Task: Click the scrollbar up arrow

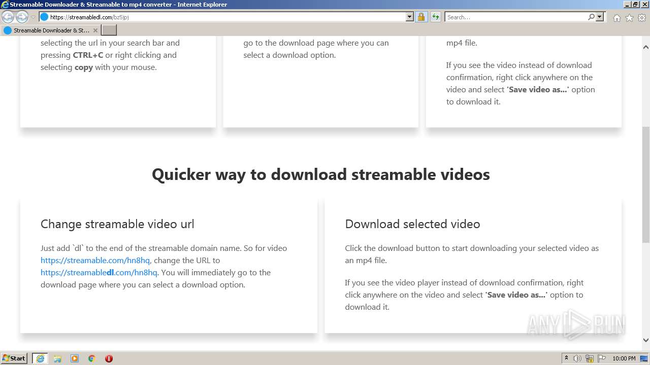Action: (646, 47)
